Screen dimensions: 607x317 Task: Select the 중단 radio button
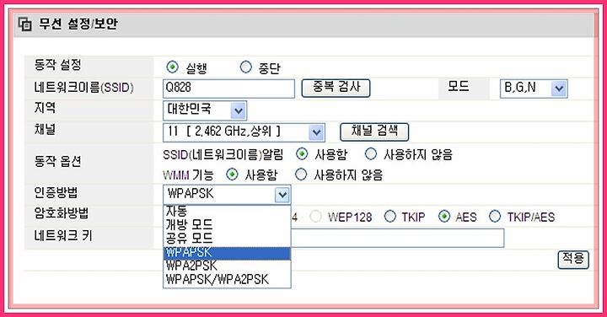(245, 67)
